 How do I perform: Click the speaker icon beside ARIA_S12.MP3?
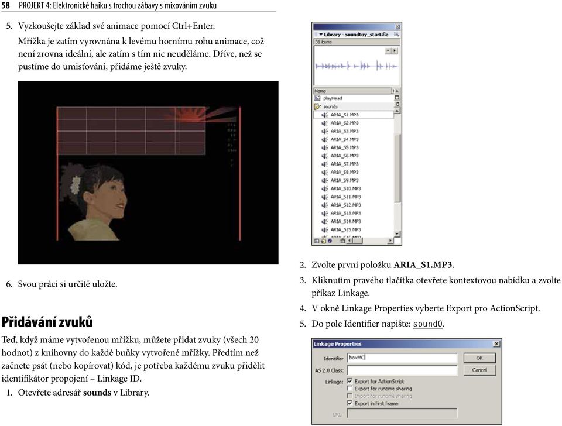325,205
